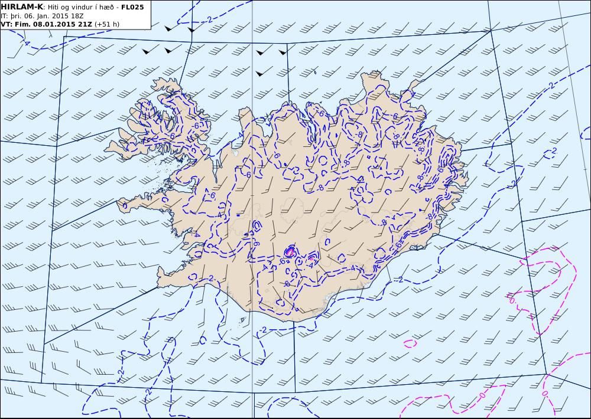Select the 'Hiti og vindur í hæð' caption
This screenshot has height=419, width=591.
tap(80, 7)
